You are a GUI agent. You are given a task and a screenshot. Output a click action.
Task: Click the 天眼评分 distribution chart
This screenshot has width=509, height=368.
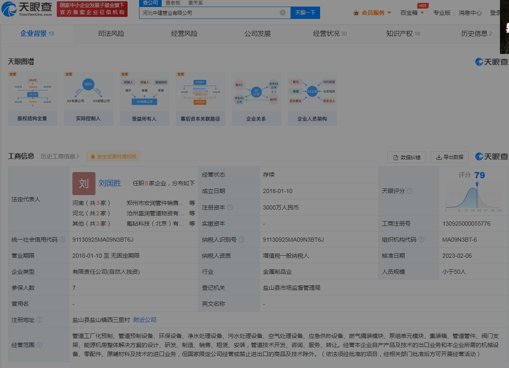[x=474, y=197]
